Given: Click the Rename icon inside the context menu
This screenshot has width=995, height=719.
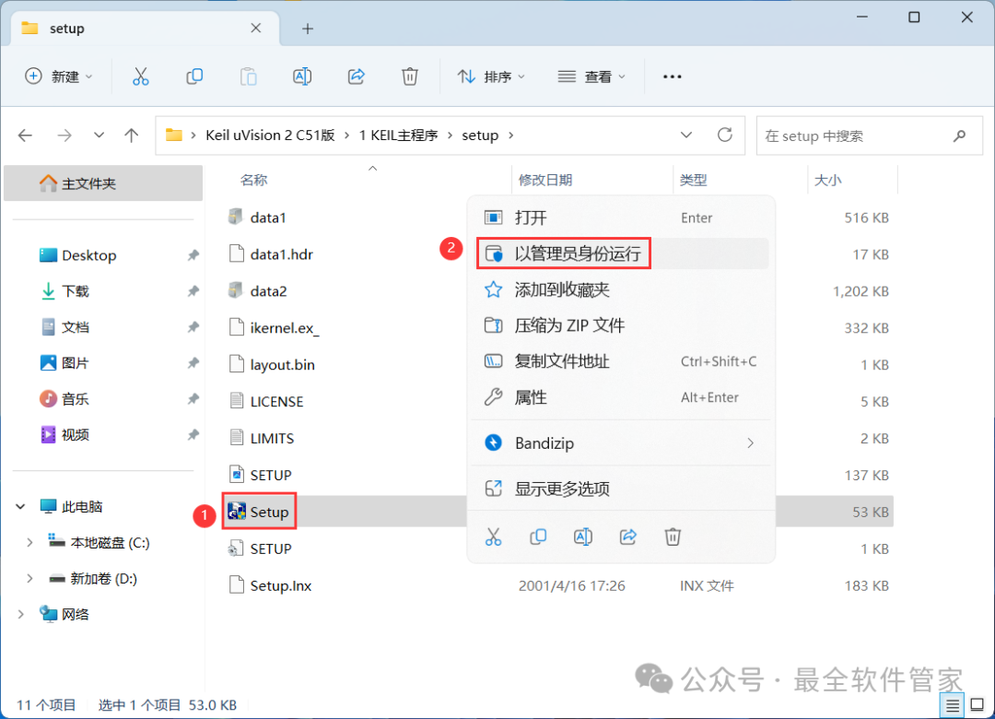Looking at the screenshot, I should [582, 536].
